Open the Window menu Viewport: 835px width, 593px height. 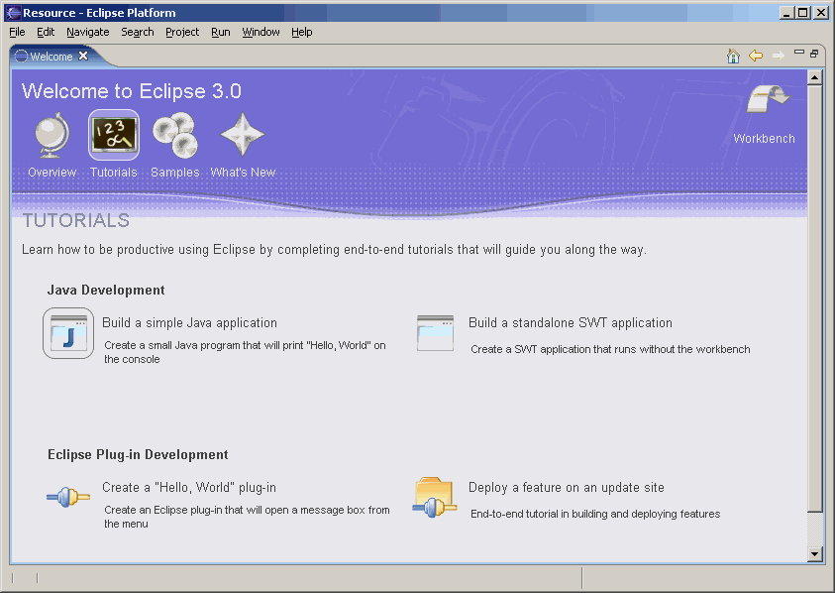tap(261, 32)
